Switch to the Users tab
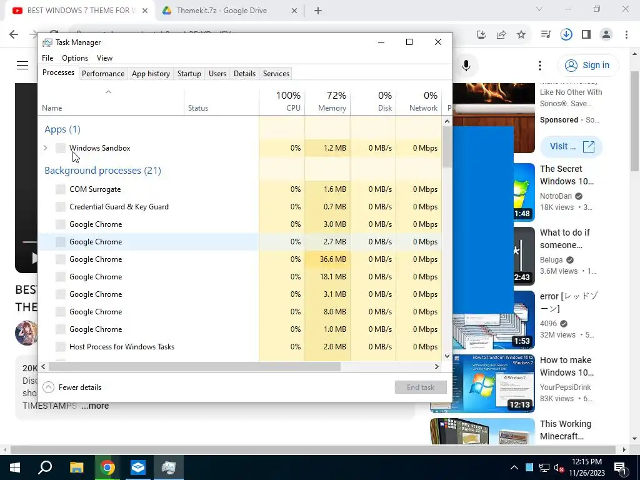 (217, 74)
